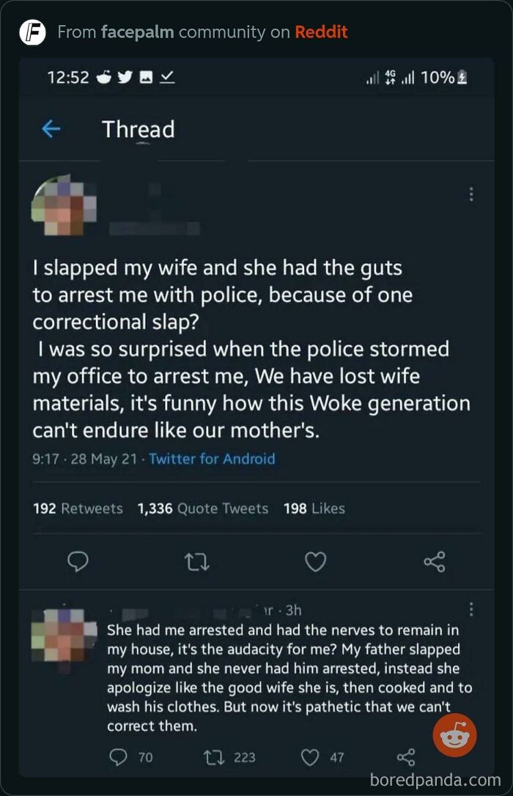The height and width of the screenshot is (796, 513).
Task: Tap the Reddit alien logo in the corner
Action: click(x=455, y=734)
